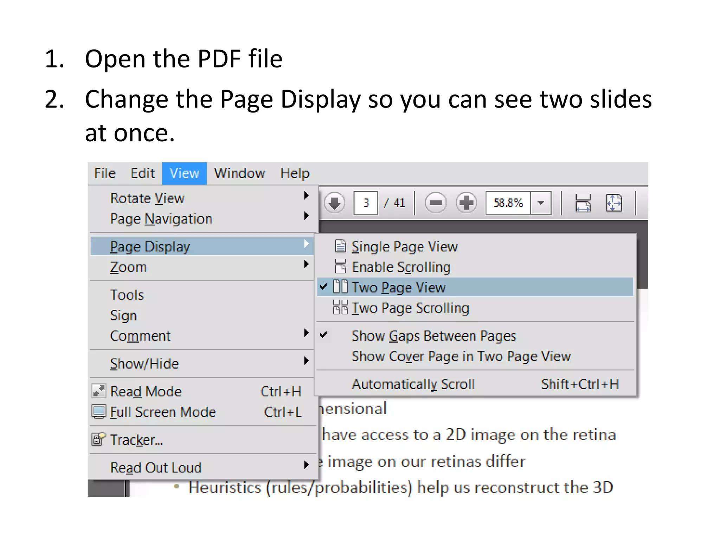Click Automatically Scroll menu entry
Screen dimensions: 720x540
pyautogui.click(x=413, y=384)
